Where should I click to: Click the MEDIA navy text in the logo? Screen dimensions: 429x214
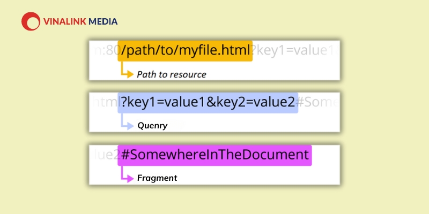(x=103, y=21)
